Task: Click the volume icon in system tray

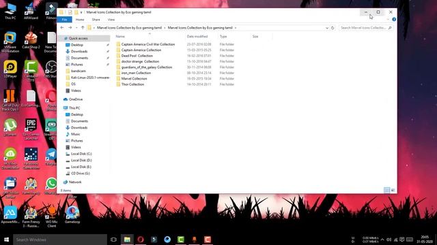Action: coord(389,240)
